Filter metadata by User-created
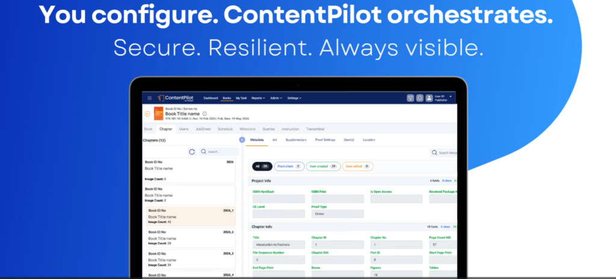 323,167
